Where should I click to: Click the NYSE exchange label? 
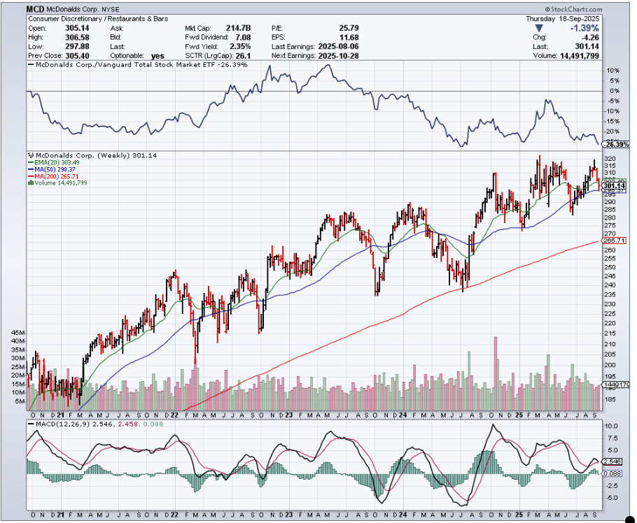(111, 9)
